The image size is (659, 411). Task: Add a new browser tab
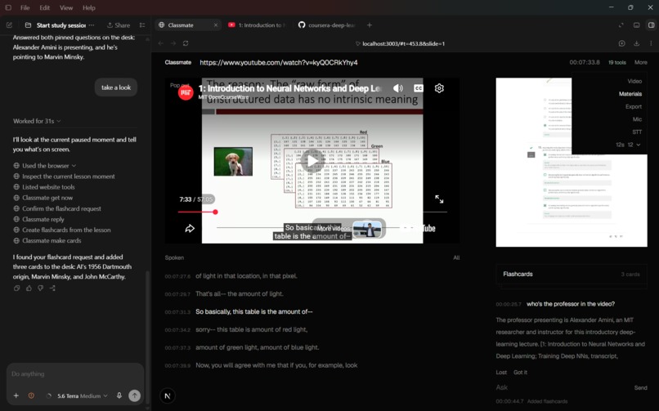point(370,25)
